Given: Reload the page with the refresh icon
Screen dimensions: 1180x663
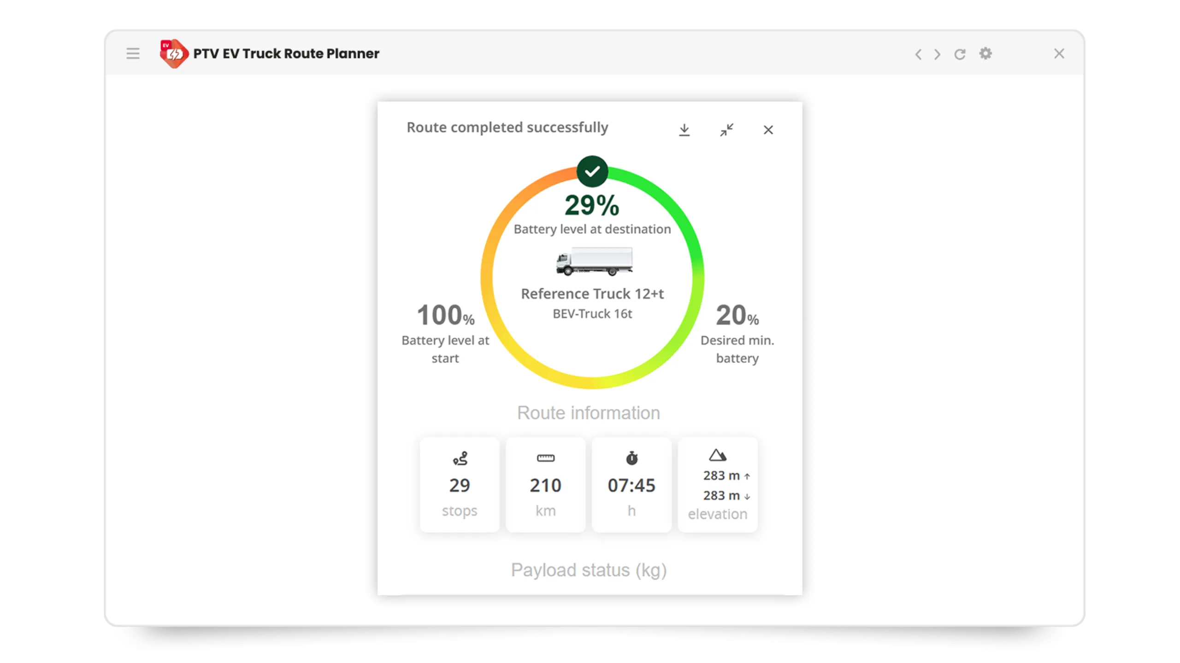Looking at the screenshot, I should (x=960, y=54).
